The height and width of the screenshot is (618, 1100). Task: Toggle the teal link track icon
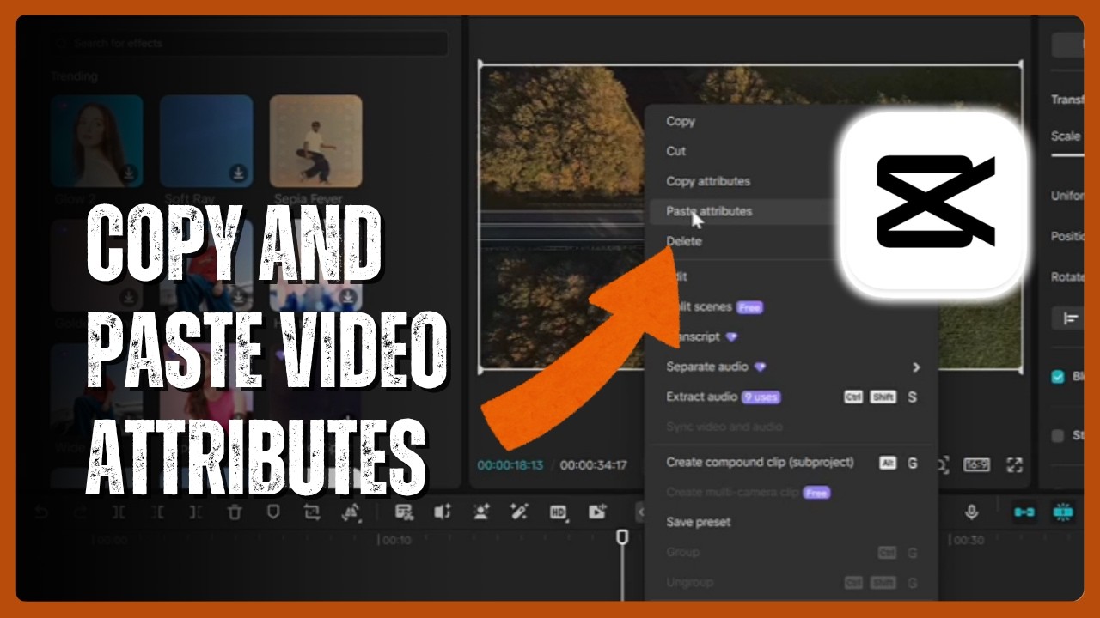1024,512
